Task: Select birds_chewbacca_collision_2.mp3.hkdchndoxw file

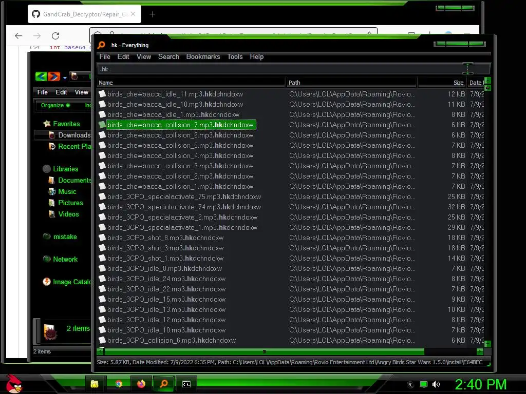Action: pos(180,176)
